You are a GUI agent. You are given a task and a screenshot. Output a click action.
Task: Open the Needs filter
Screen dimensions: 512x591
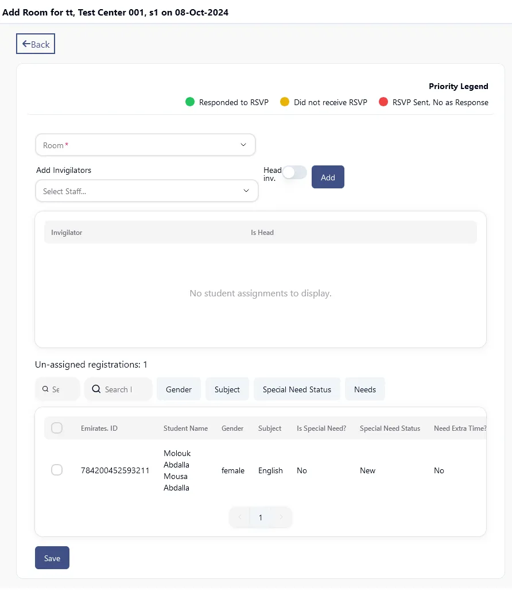coord(364,389)
